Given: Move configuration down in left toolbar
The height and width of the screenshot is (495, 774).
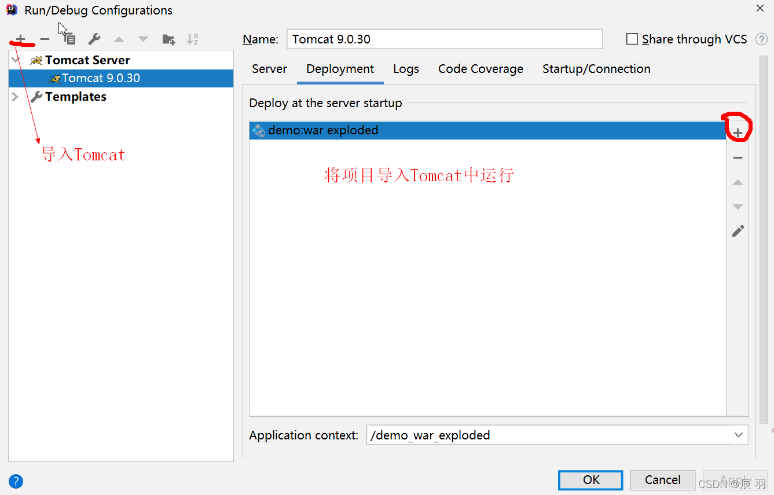Looking at the screenshot, I should pyautogui.click(x=143, y=39).
